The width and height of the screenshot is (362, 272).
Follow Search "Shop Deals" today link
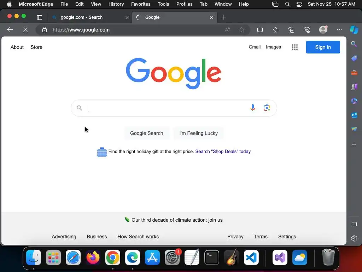223,152
